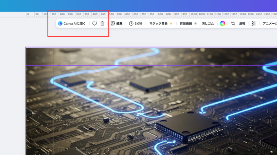Open the 編集 image editing panel
Screen dimensions: 277x155
117,23
